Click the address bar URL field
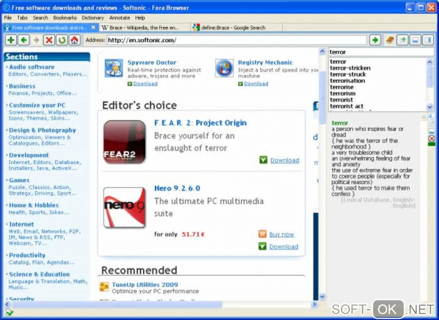Viewport: 439px width, 320px height. pos(237,40)
